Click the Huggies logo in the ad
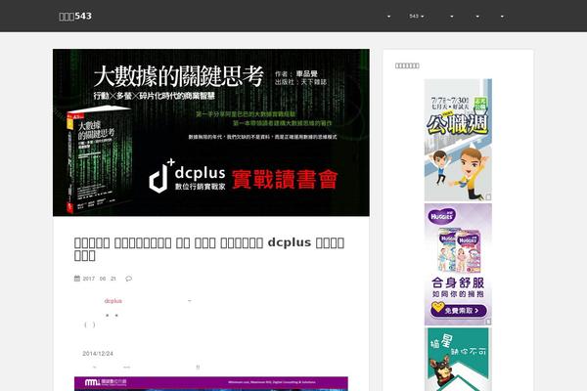This screenshot has height=391, width=587. point(442,216)
